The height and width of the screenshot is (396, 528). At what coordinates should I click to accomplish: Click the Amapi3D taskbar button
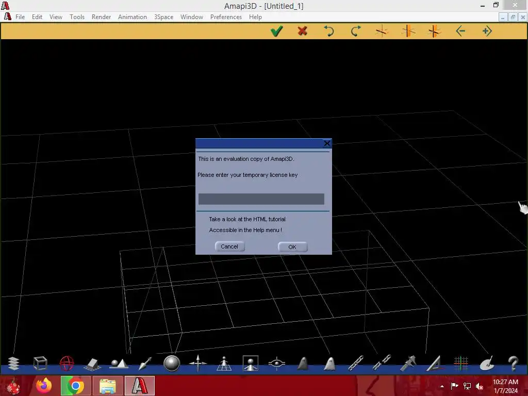tap(139, 386)
